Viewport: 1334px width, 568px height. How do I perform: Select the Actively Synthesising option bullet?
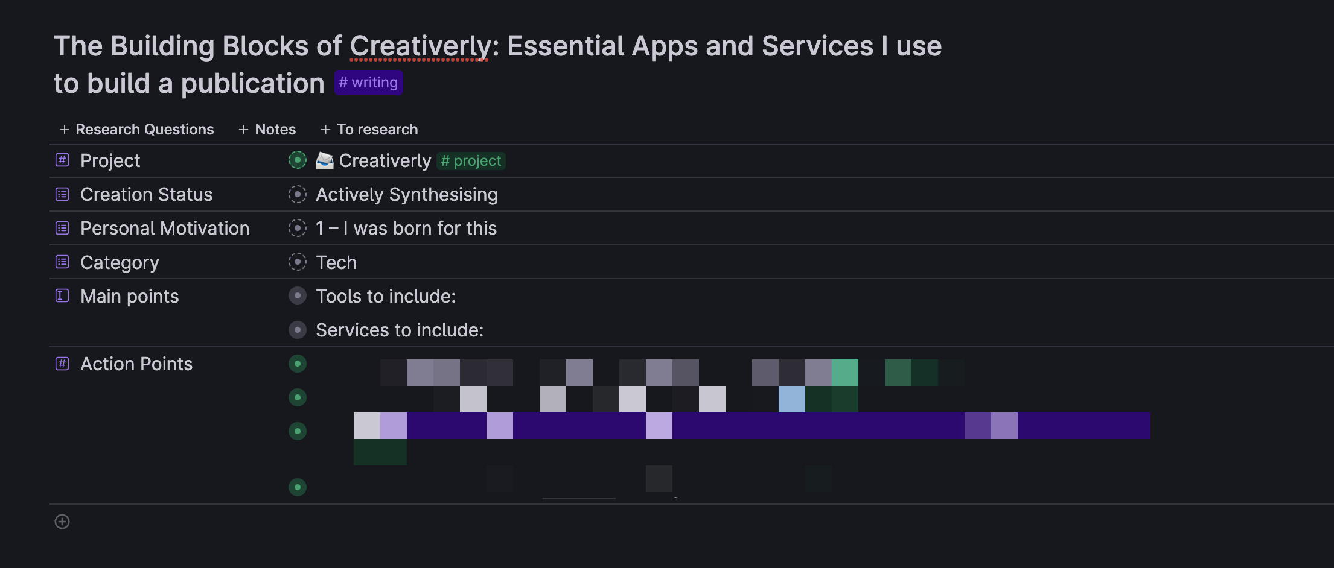tap(298, 194)
